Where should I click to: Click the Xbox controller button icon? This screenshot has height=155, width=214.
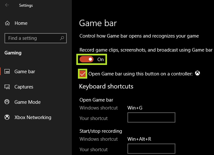(197, 73)
